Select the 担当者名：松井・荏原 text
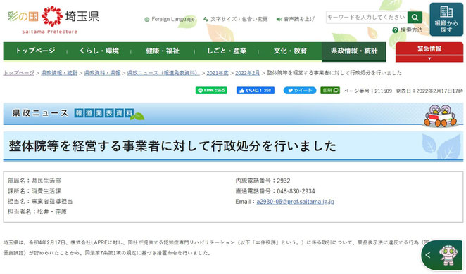Screen dimensions: 466x274 [37, 212]
